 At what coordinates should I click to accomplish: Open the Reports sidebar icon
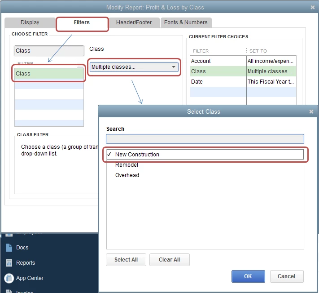(9, 263)
